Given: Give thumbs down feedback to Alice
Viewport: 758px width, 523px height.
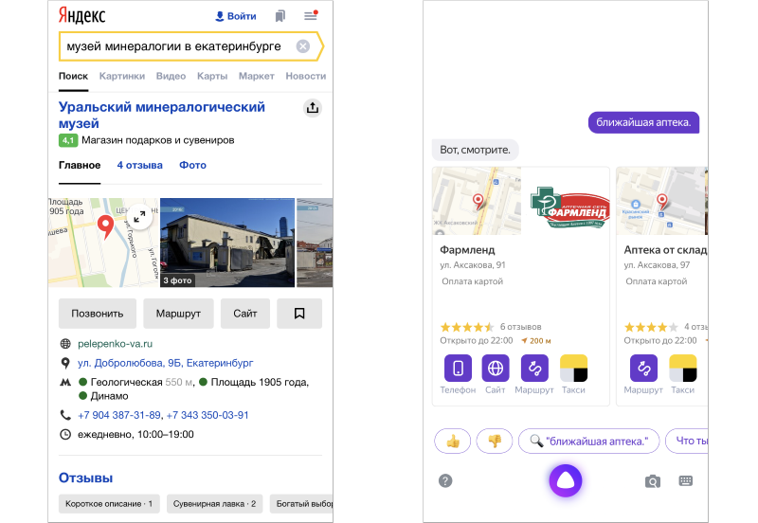Looking at the screenshot, I should pyautogui.click(x=495, y=441).
